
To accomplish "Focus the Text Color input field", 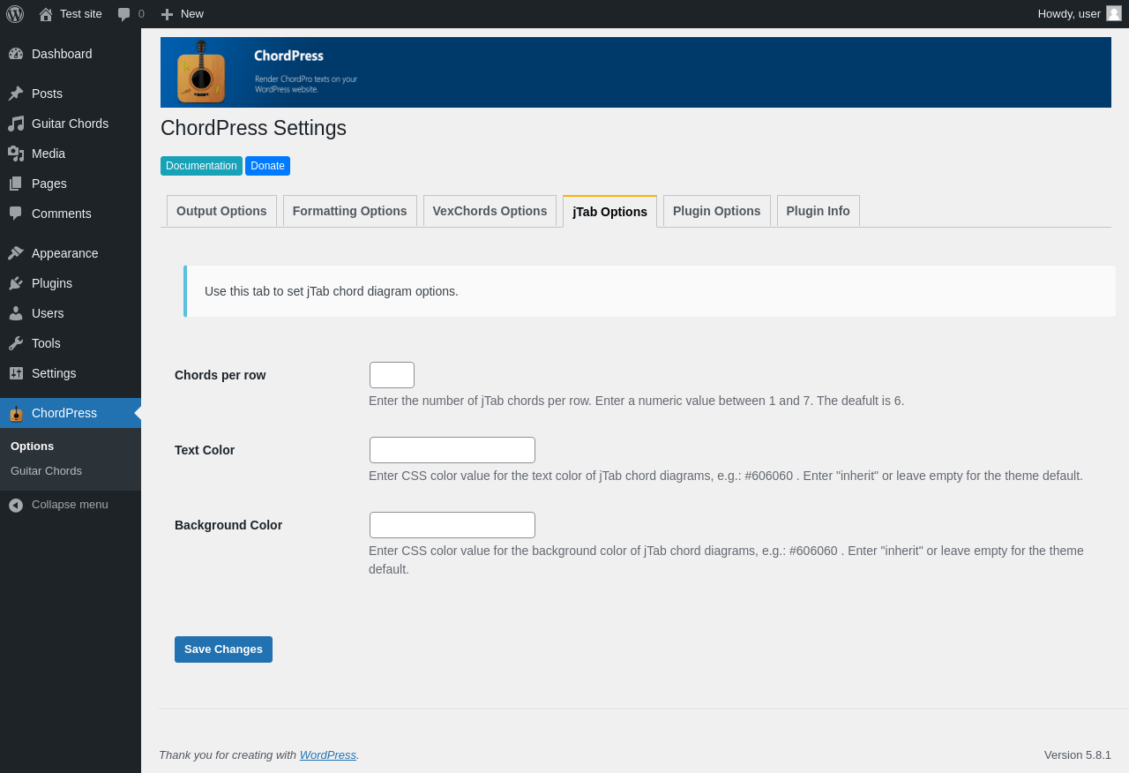I will pos(452,450).
